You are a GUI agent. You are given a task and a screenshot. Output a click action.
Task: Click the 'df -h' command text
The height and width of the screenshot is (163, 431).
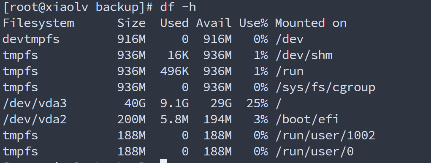(178, 7)
